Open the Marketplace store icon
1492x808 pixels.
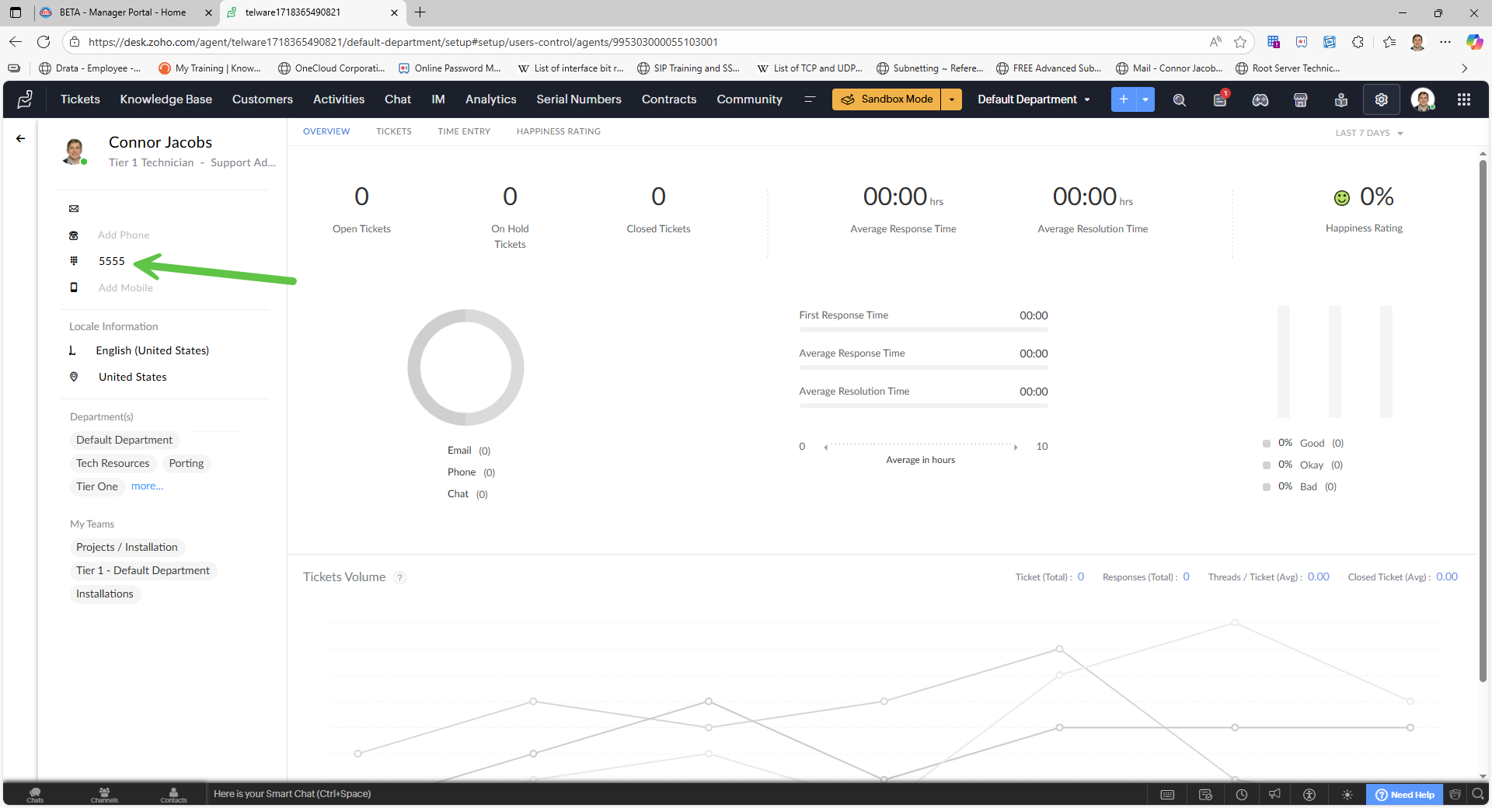[x=1300, y=99]
